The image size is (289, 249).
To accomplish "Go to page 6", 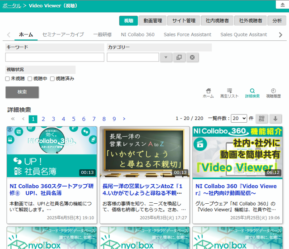I will 84,119.
